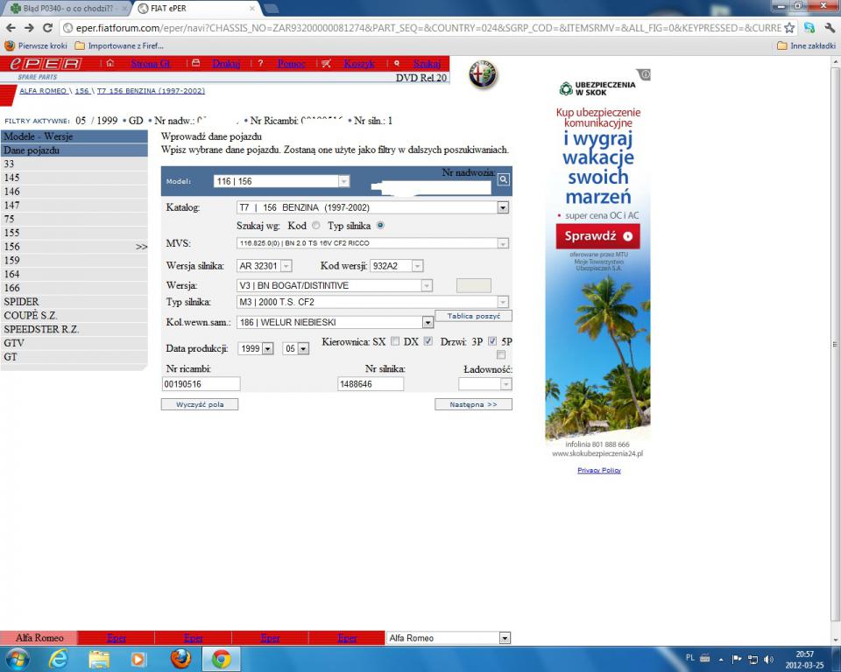Click the printer icon in ePER toolbar
Viewport: 841px width, 672px height.
tap(195, 63)
